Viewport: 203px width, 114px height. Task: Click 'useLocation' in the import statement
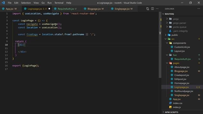coord(33,14)
